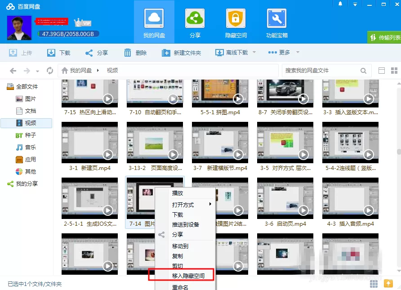Play the 5-5-1 拼图.mp4 video
Viewport: 401px width, 290px height.
[x=238, y=99]
